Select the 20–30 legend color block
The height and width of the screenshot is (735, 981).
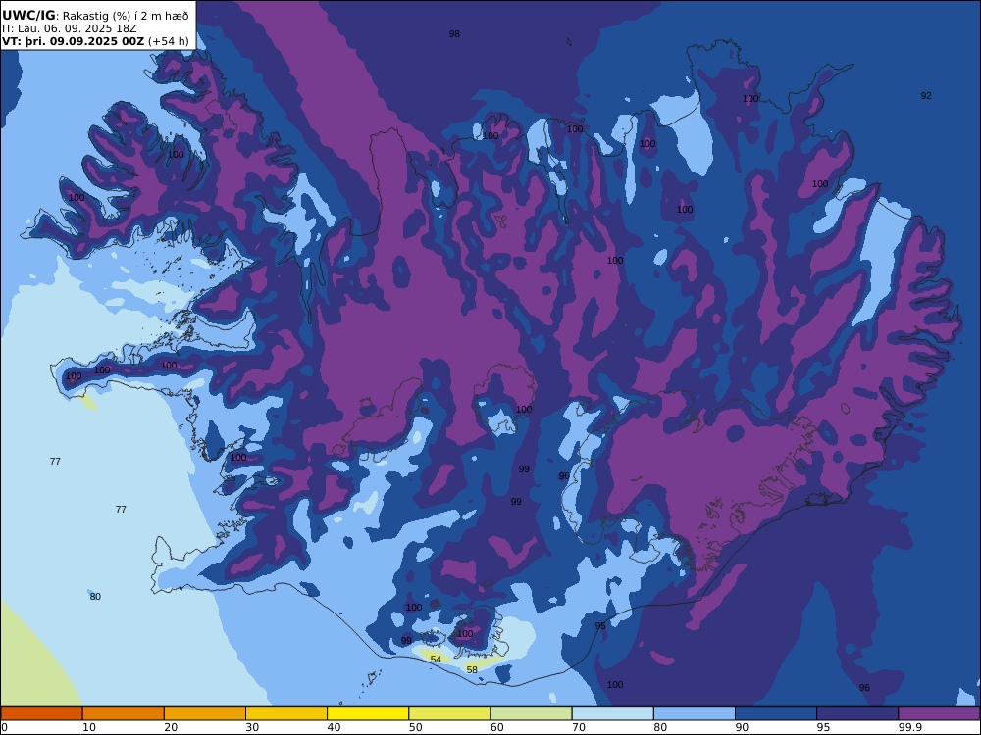pos(205,713)
